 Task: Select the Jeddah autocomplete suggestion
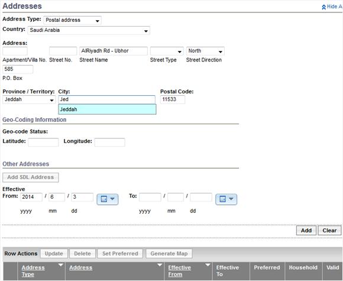click(107, 109)
